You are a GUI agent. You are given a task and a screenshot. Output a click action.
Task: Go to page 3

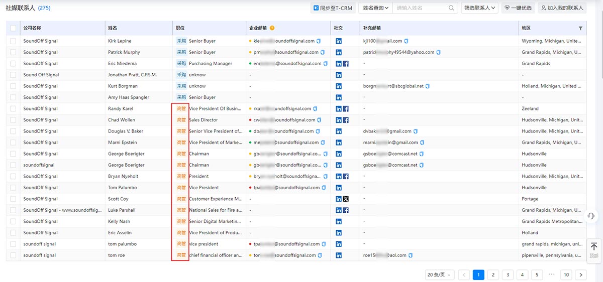(508, 274)
